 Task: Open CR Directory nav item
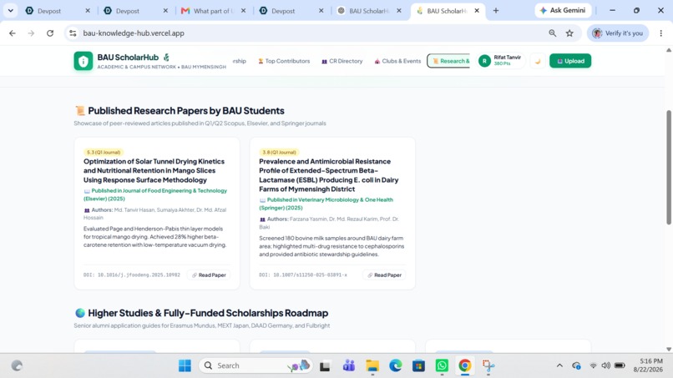342,61
